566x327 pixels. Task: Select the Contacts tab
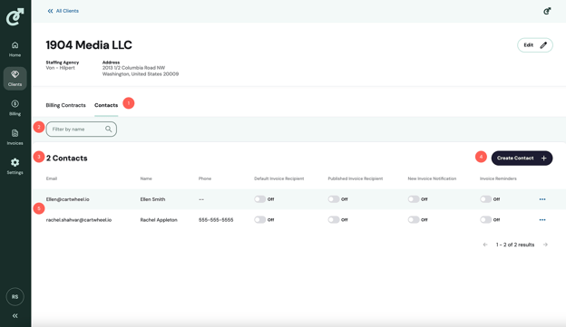pyautogui.click(x=106, y=105)
